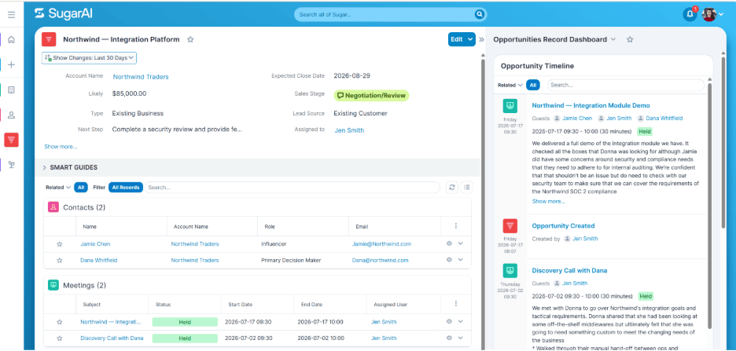Collapse the dashboard with double-chevron icon
Viewport: 736px width, 351px height.
(481, 40)
